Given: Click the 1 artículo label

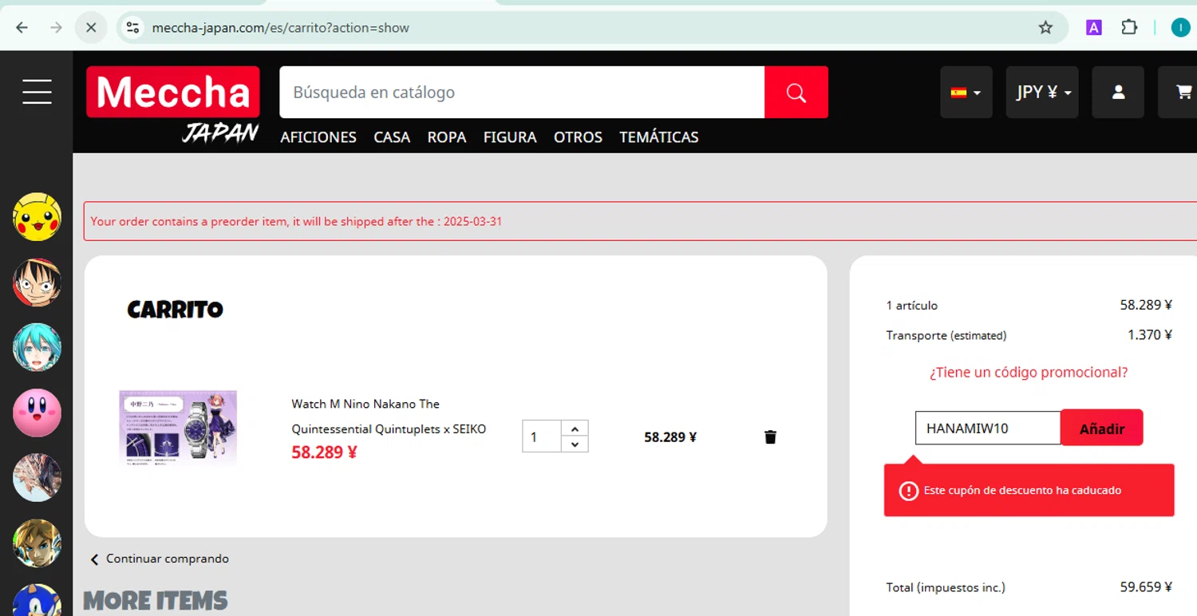Looking at the screenshot, I should 912,306.
